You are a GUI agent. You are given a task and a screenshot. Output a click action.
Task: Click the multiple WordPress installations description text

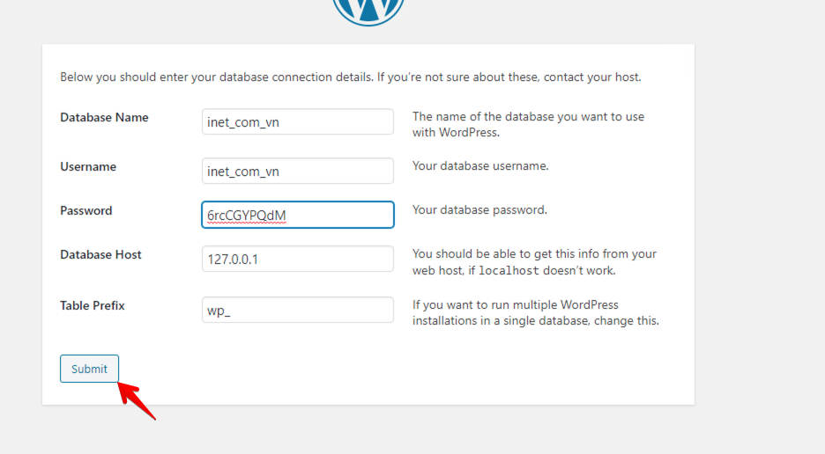click(536, 312)
